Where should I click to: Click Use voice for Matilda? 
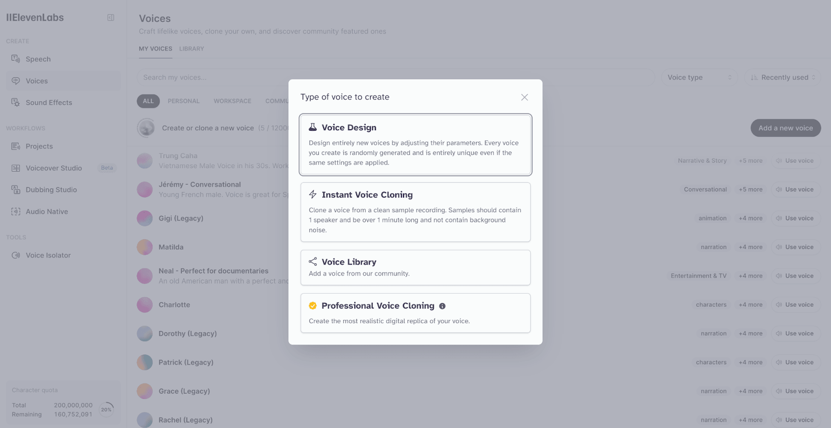[x=795, y=246]
